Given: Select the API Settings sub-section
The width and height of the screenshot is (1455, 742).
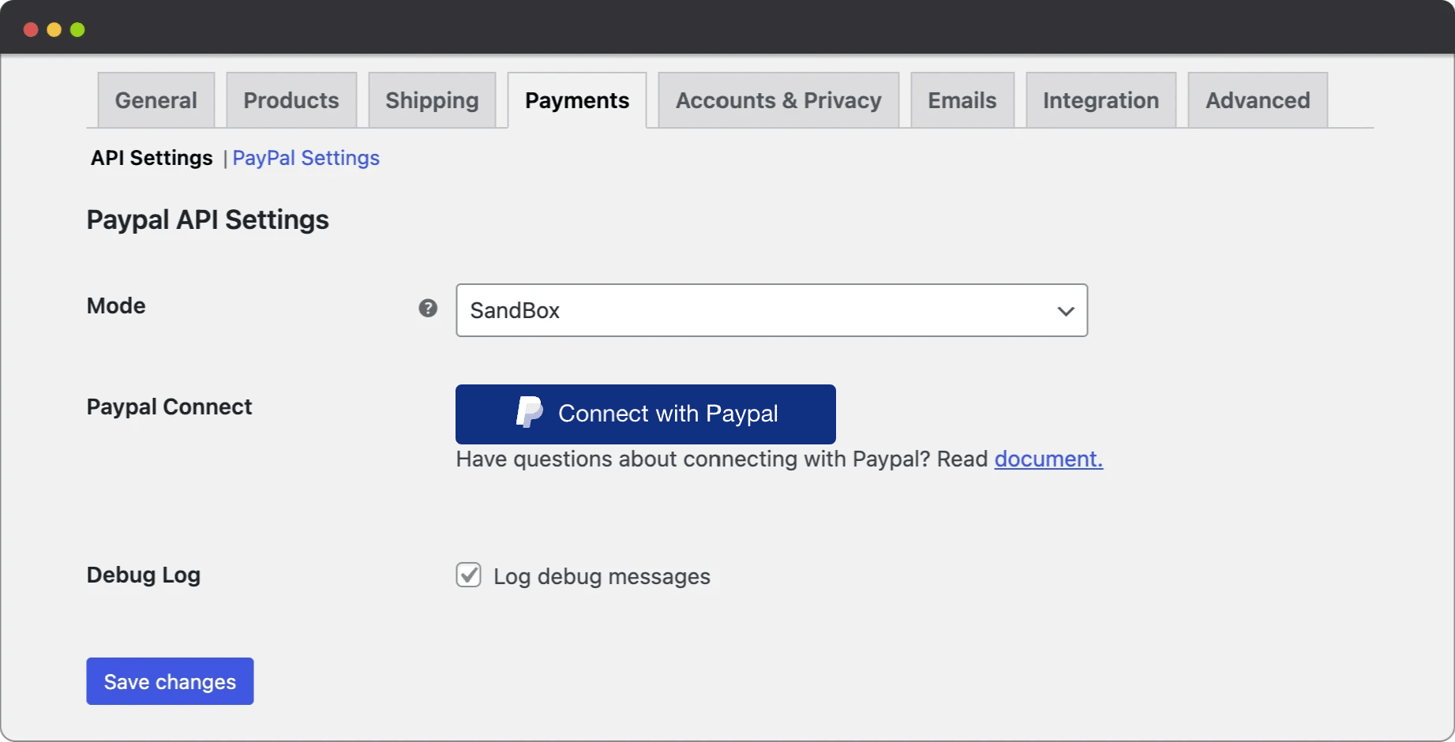Looking at the screenshot, I should (152, 158).
